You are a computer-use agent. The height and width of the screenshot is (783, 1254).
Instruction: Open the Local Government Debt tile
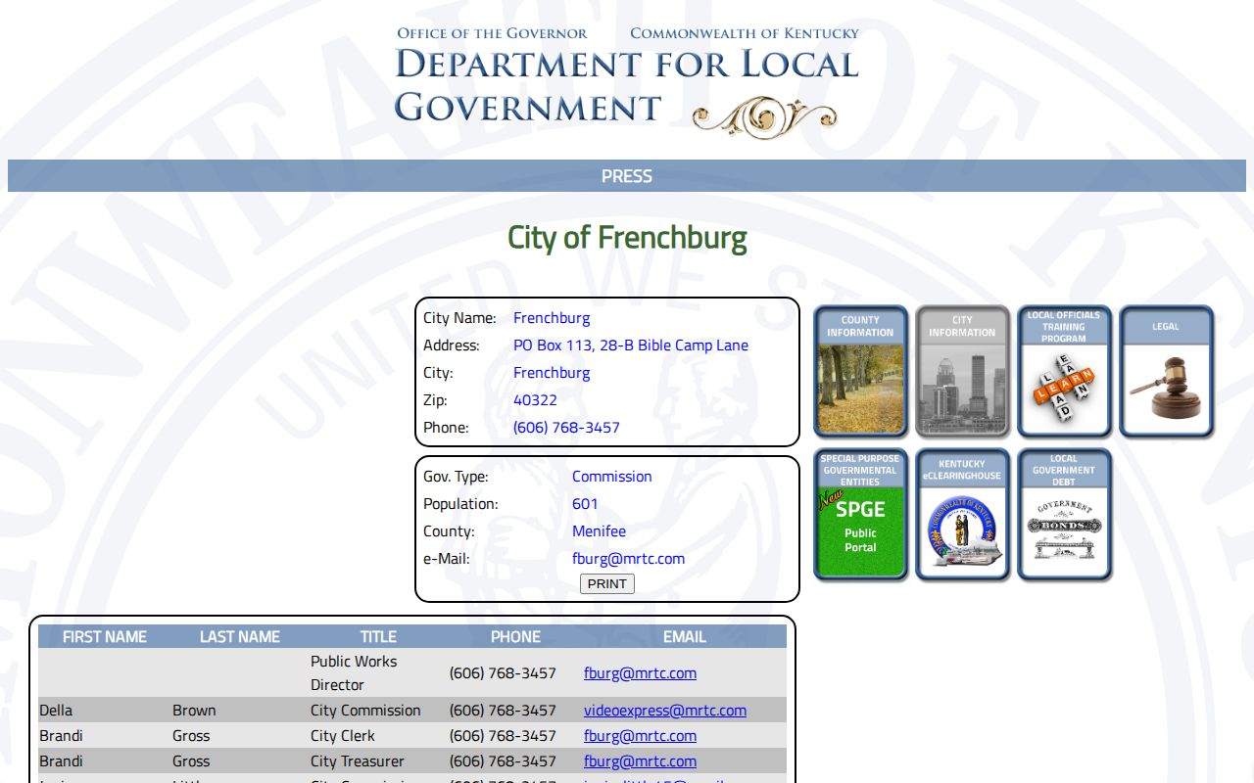pos(1064,514)
